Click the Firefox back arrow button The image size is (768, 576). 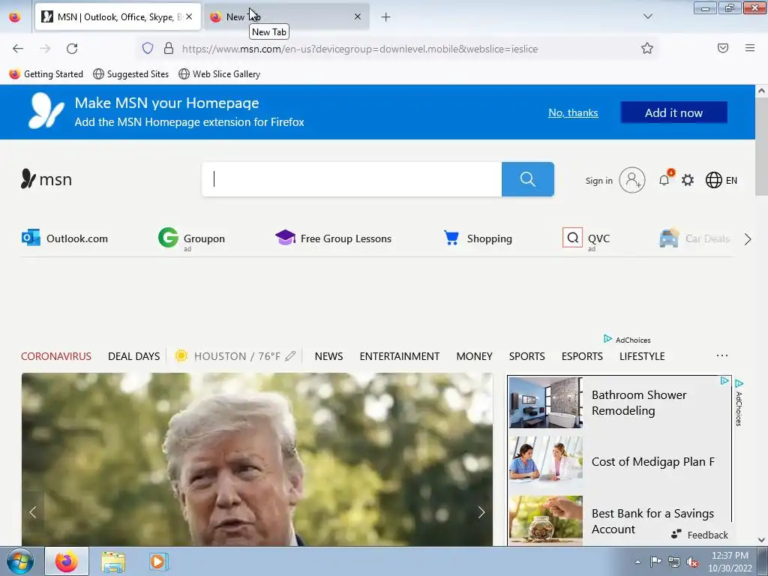click(18, 49)
